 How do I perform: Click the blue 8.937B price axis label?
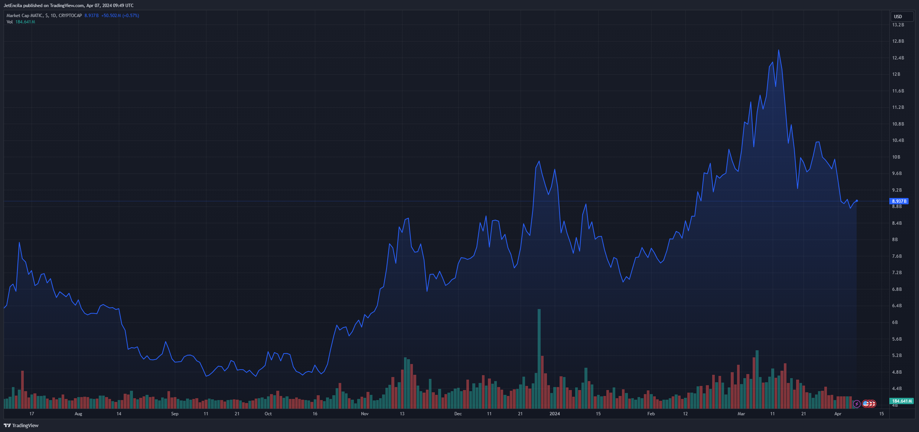899,201
